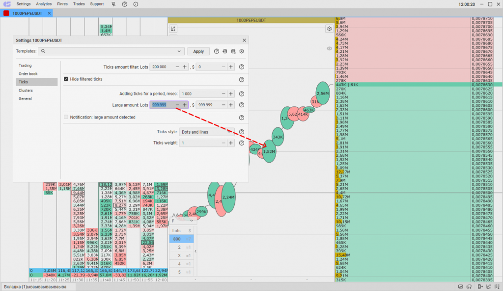Click the 2,56M tick bubble on the chart
This screenshot has height=291, width=503.
coord(323,93)
